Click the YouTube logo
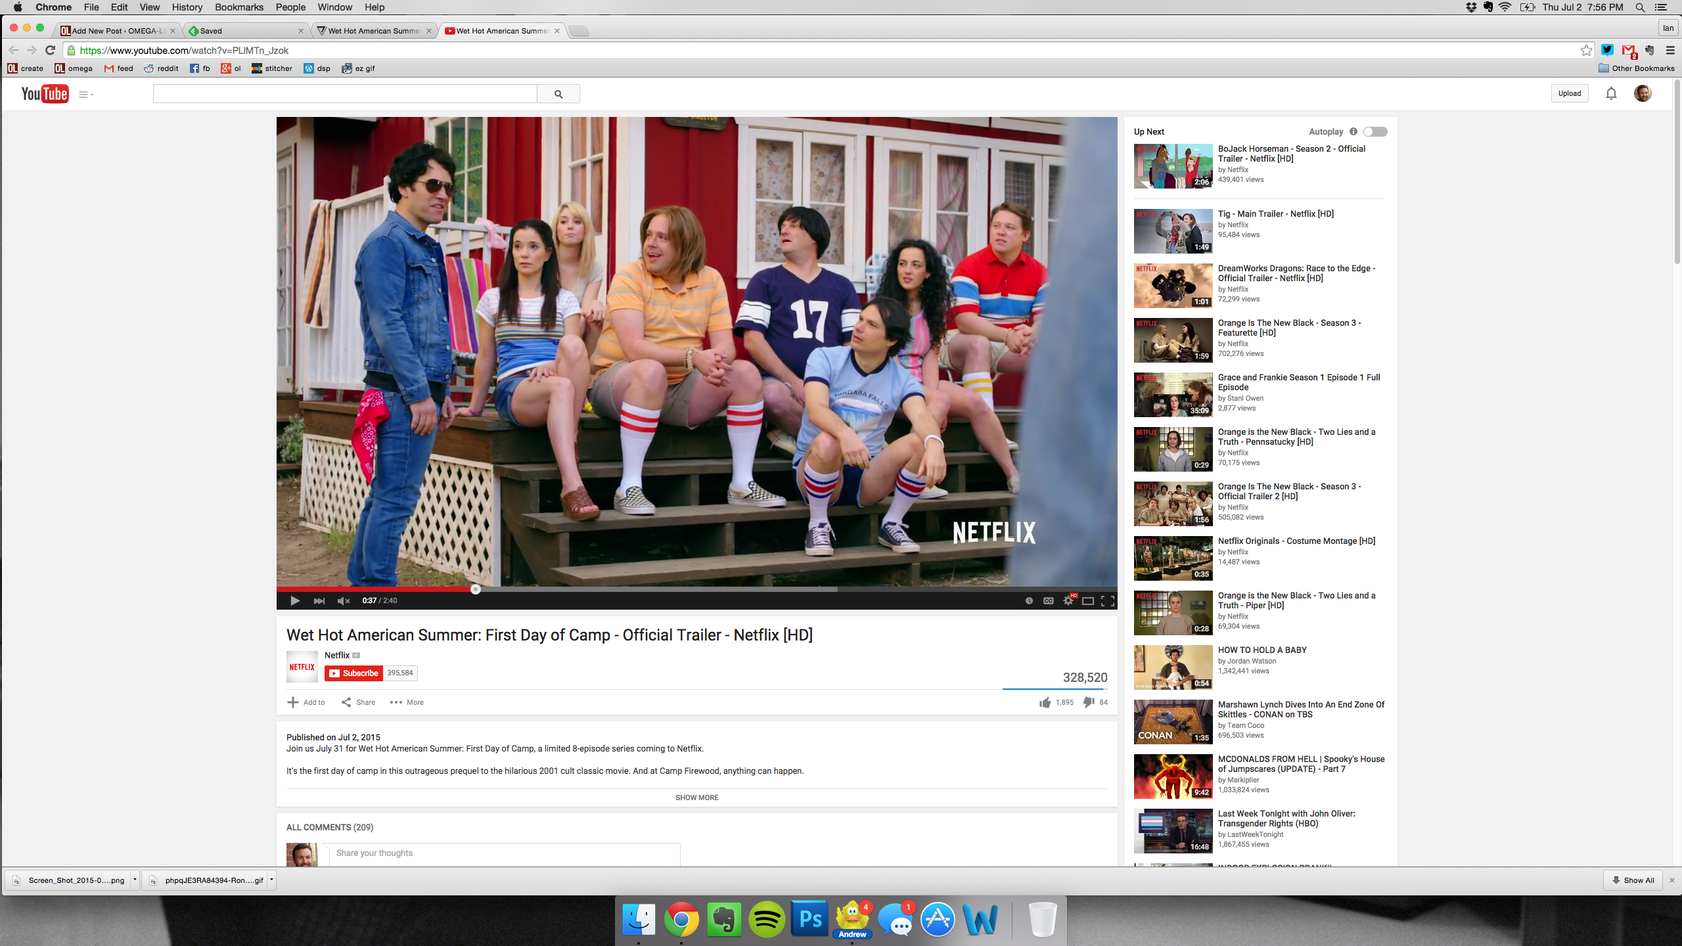This screenshot has width=1682, height=946. click(45, 94)
